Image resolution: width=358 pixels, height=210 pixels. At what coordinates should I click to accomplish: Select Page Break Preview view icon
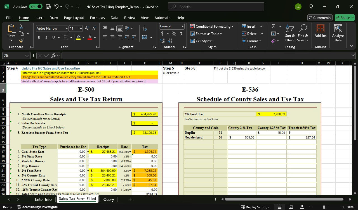pos(302,207)
